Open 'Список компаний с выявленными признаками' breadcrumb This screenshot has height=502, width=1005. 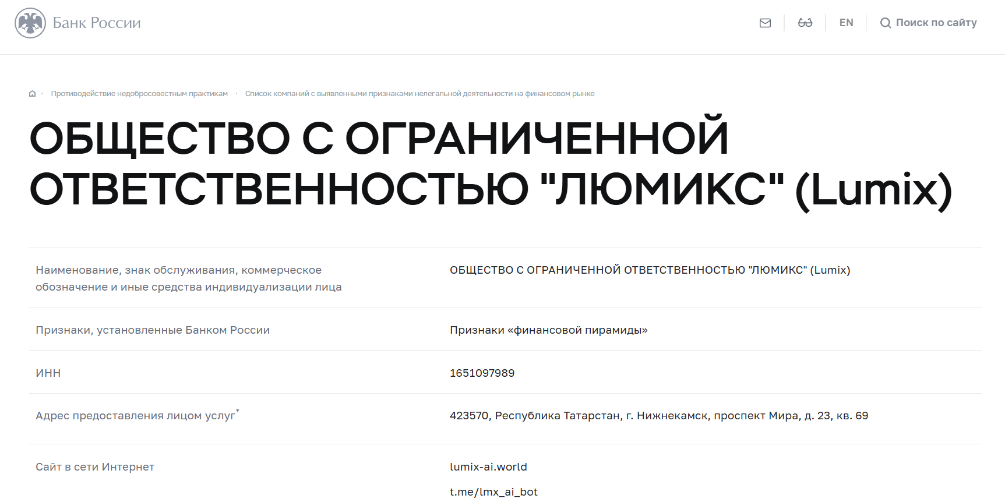pyautogui.click(x=419, y=94)
